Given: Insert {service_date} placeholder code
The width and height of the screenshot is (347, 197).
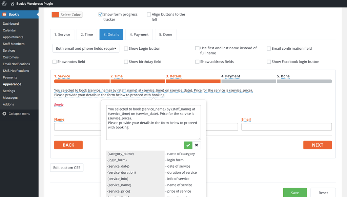Looking at the screenshot, I should point(118,166).
